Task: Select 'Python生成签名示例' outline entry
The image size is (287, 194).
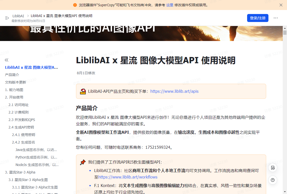Action: (x=36, y=157)
